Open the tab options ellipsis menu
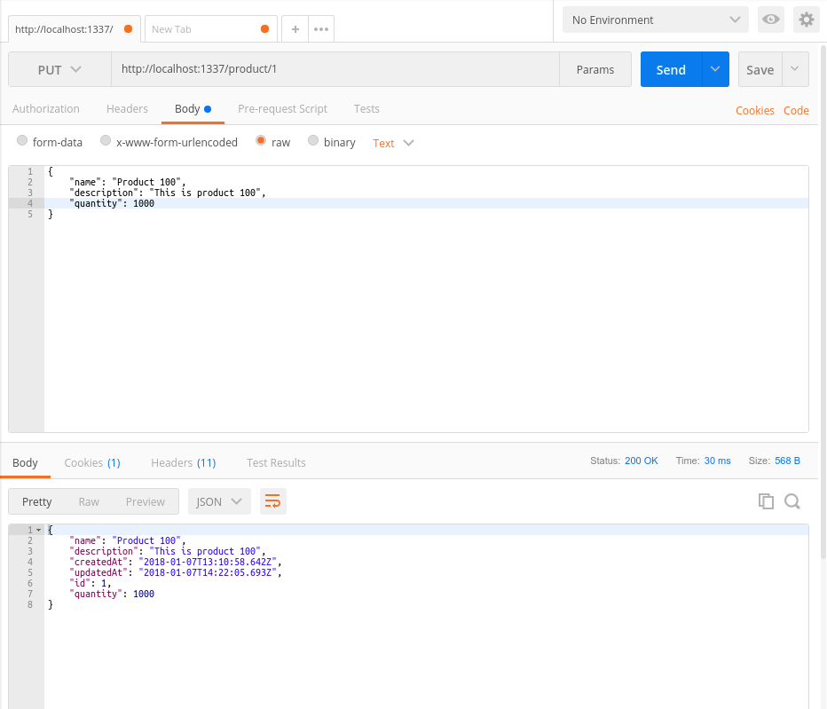Viewport: 827px width, 709px height. (321, 29)
